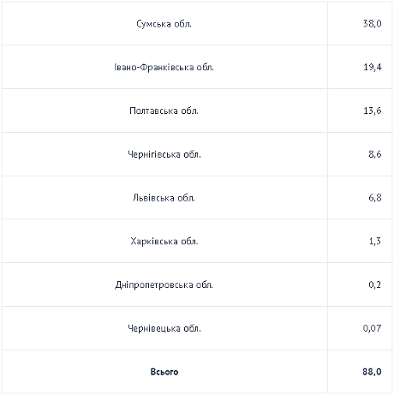Select the 1,3 value cell
The width and height of the screenshot is (394, 395).
(360, 241)
